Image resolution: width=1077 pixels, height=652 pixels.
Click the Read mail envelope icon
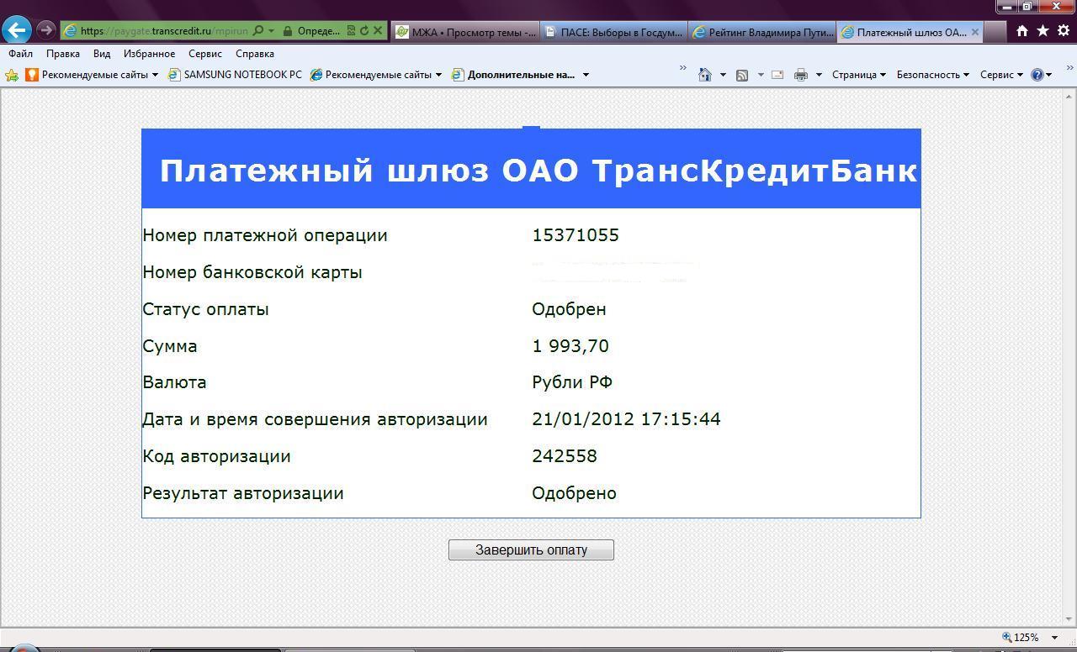(777, 75)
